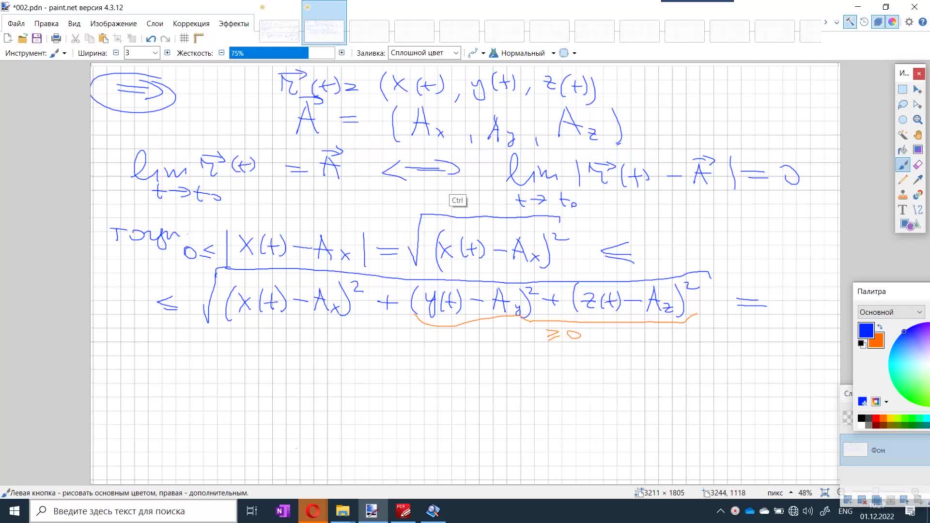The width and height of the screenshot is (930, 523).
Task: Open the Эффекты menu
Action: tap(233, 23)
